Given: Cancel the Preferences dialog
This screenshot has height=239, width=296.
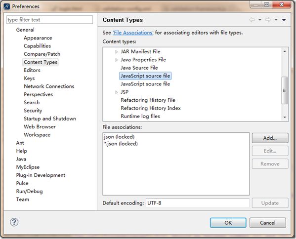Looking at the screenshot, I should [x=268, y=223].
